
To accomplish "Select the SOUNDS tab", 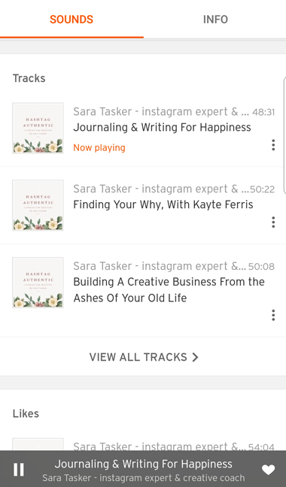I will click(x=71, y=20).
